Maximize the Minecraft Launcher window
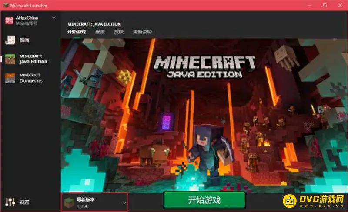 (x=325, y=5)
